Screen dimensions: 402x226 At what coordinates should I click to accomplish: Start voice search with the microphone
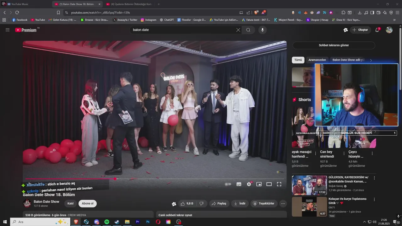[263, 30]
